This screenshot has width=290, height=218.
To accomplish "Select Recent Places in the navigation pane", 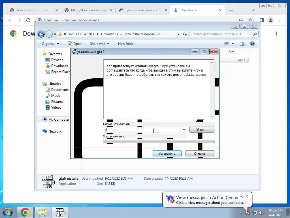I will 61,72.
